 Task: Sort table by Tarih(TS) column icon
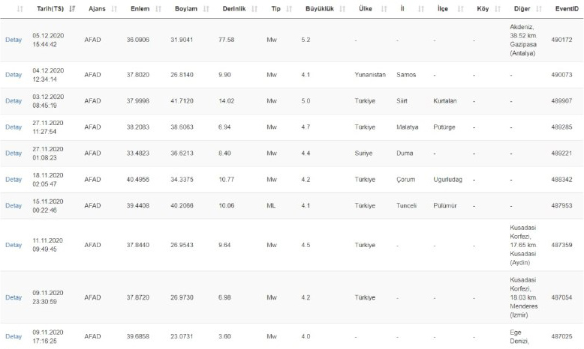pyautogui.click(x=72, y=8)
